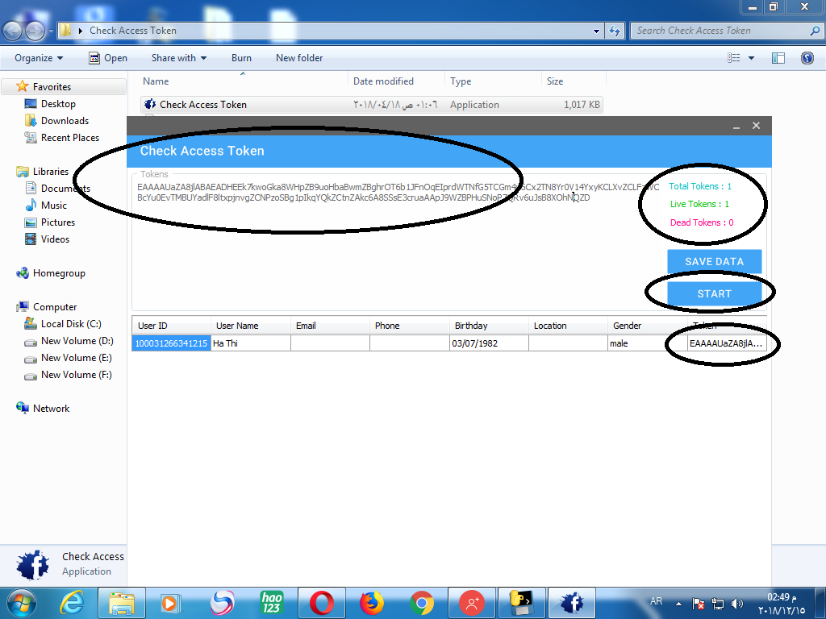Click the Explorer forward arrow button

tap(35, 31)
